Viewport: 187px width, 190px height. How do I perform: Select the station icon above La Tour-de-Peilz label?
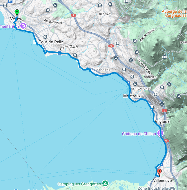pyautogui.click(x=45, y=37)
